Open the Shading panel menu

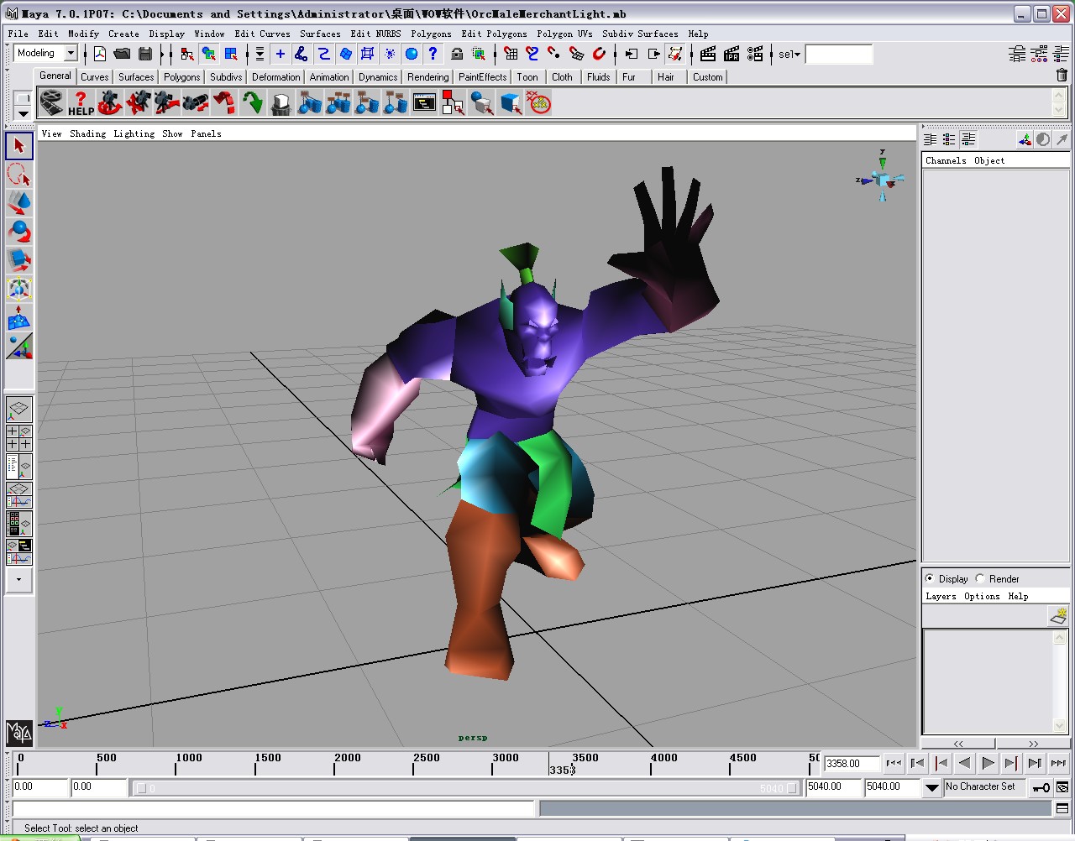(x=87, y=133)
